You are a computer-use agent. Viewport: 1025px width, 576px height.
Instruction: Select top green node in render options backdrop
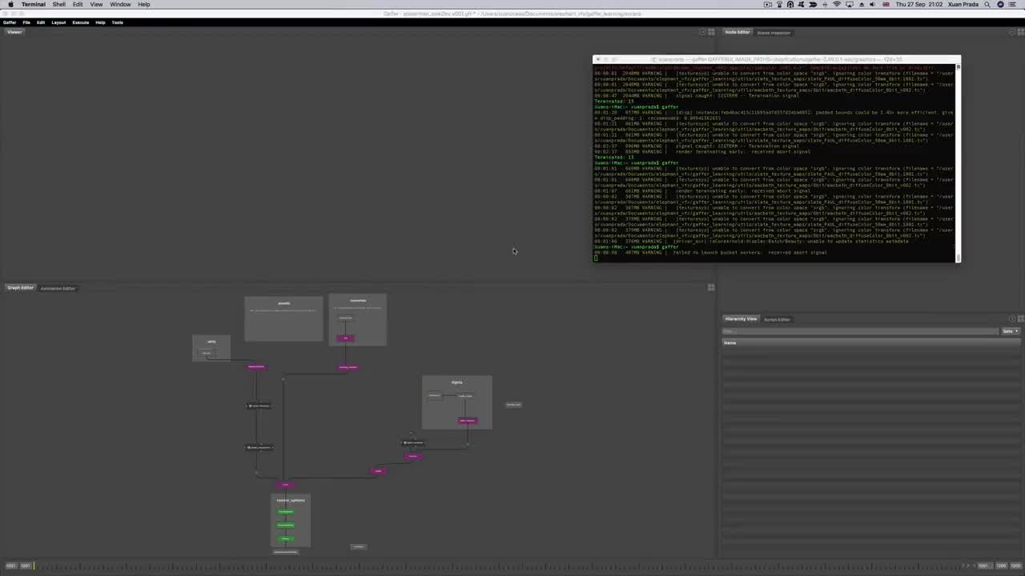(x=285, y=512)
